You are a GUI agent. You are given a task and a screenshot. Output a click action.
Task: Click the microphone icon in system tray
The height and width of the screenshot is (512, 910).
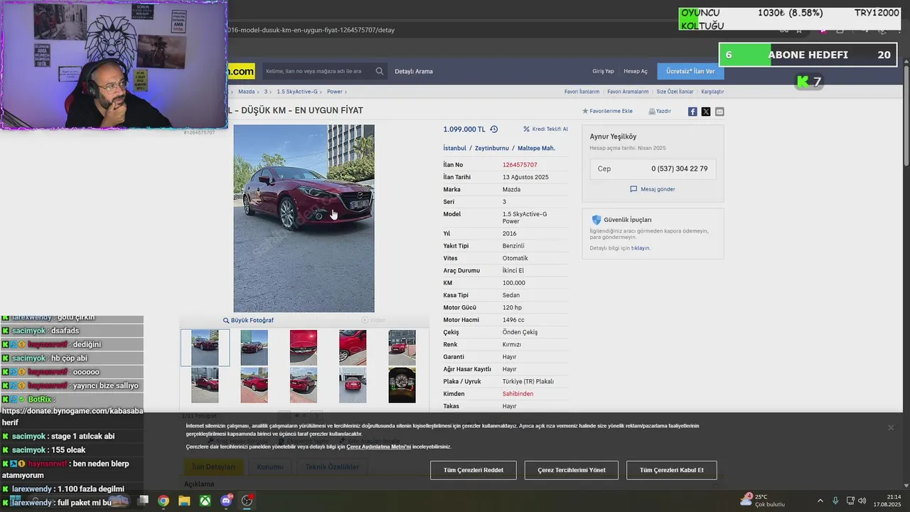(x=835, y=501)
